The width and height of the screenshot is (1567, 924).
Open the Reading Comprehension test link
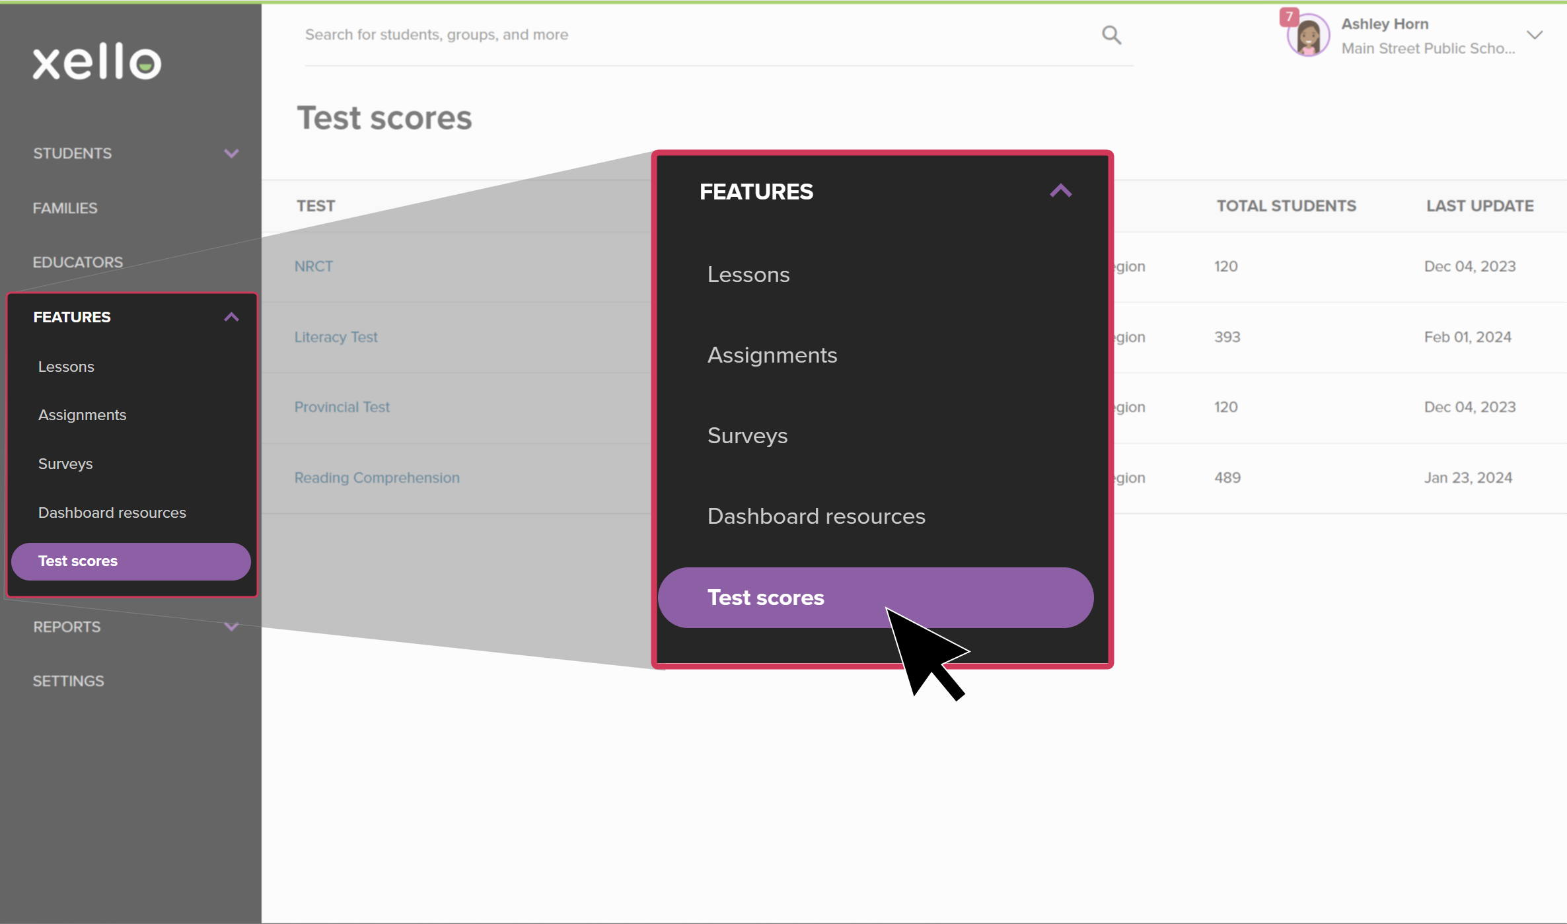coord(377,478)
